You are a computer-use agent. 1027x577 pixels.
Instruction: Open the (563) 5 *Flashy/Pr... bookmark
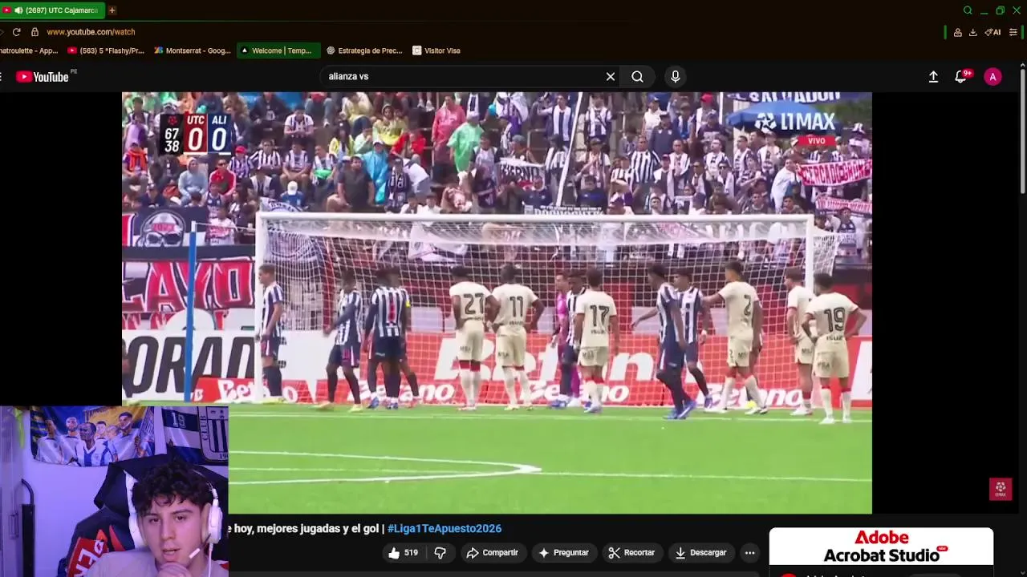[x=106, y=50]
